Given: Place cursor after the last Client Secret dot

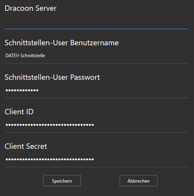Looking at the screenshot, I should pos(94,159).
